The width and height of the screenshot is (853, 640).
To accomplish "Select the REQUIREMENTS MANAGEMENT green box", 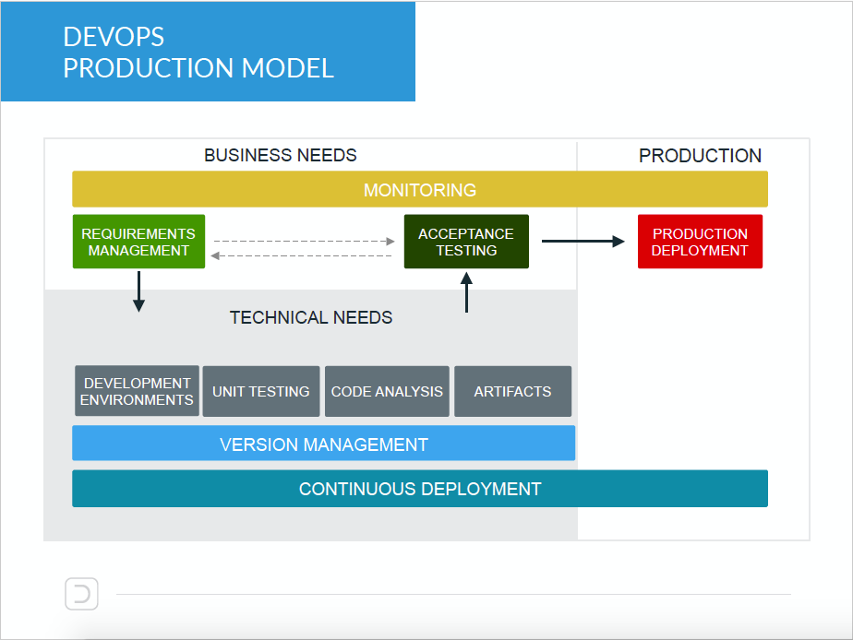I will [x=138, y=242].
